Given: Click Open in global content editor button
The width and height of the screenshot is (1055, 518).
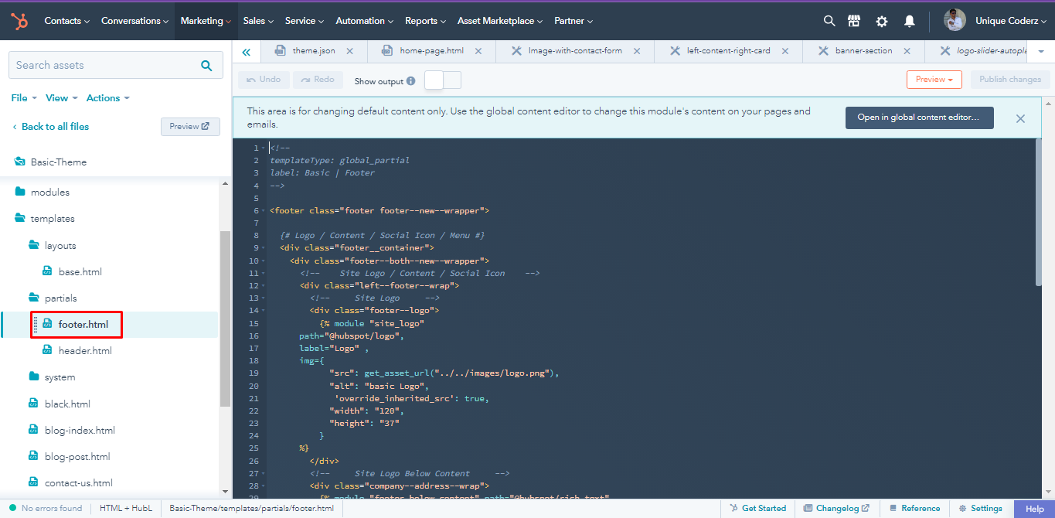Looking at the screenshot, I should [x=919, y=118].
